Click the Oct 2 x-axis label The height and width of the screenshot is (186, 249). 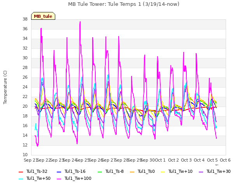pos(174,160)
